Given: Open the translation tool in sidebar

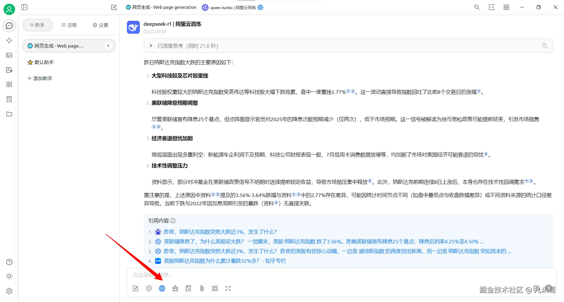Looking at the screenshot, I should click(x=9, y=70).
